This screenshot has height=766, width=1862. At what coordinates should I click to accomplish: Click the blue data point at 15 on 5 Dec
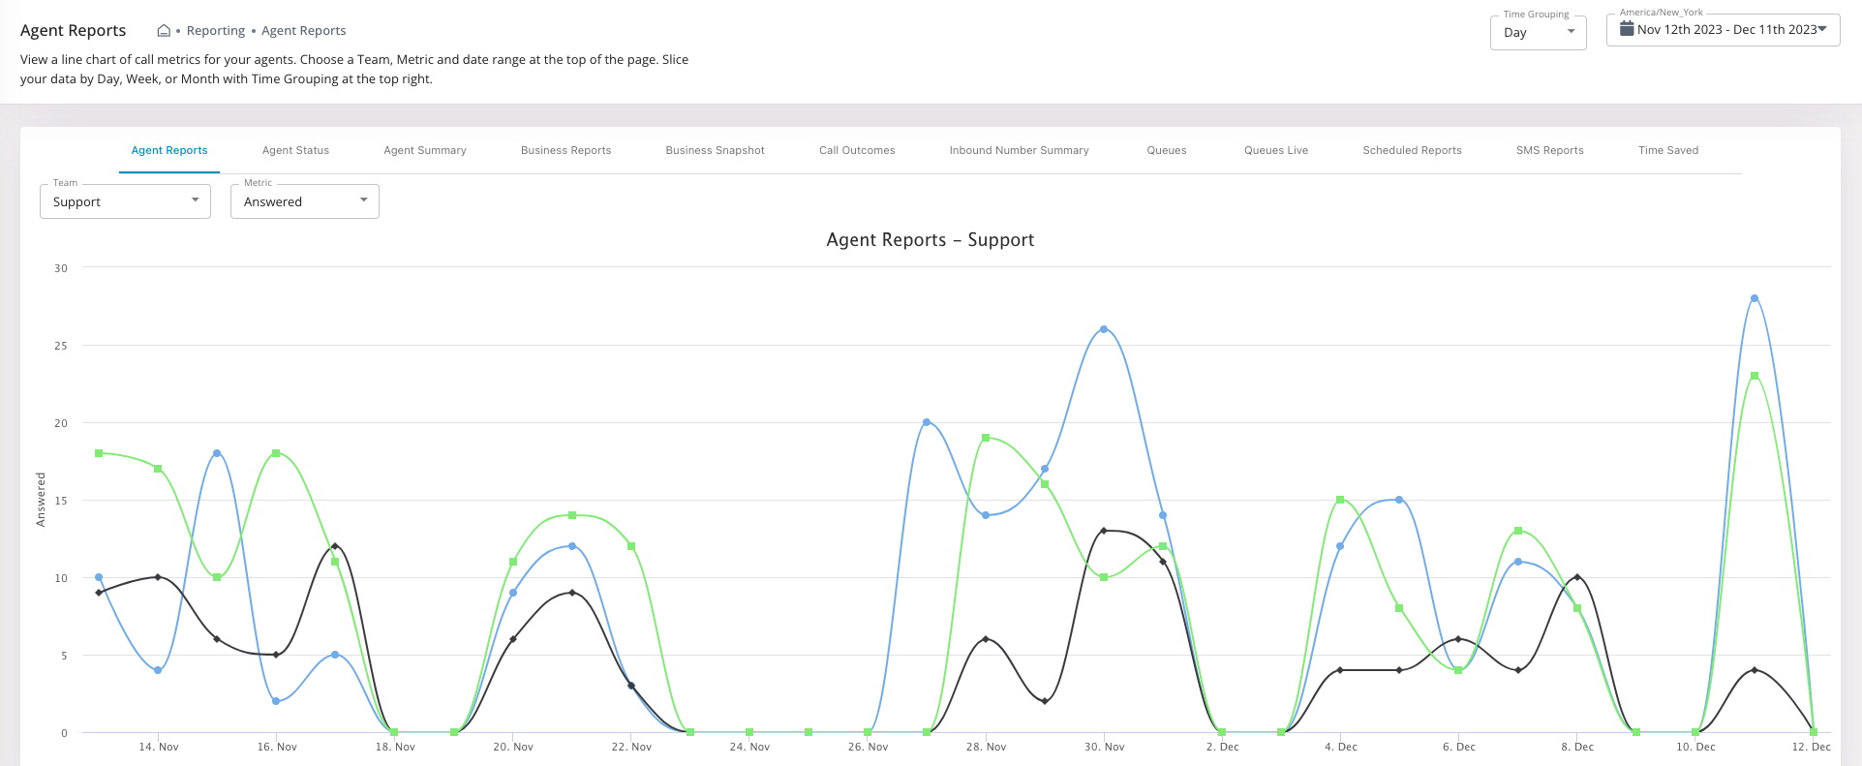tap(1399, 500)
